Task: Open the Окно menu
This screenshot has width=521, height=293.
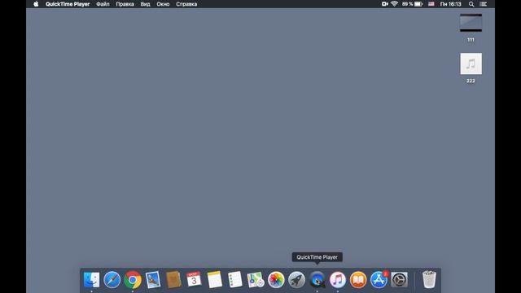Action: [163, 4]
